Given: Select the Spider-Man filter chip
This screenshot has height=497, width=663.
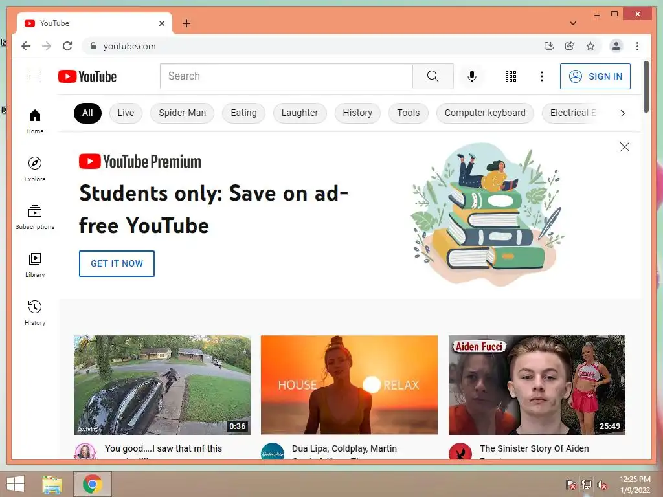Looking at the screenshot, I should 182,113.
